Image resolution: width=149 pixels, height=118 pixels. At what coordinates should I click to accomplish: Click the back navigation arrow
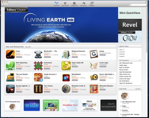click(x=3, y=5)
